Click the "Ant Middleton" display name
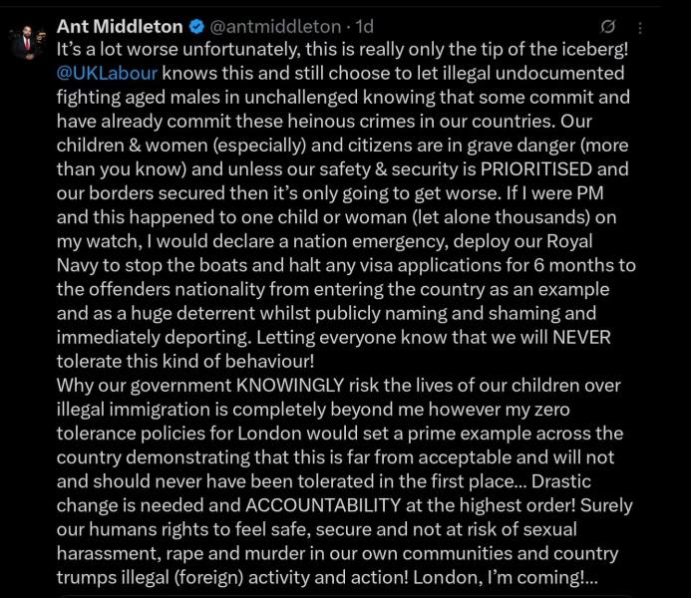The height and width of the screenshot is (598, 691). [121, 26]
